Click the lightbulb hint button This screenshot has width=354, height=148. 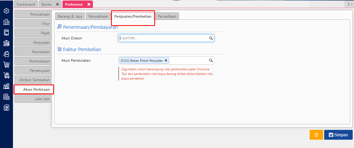coord(316,135)
